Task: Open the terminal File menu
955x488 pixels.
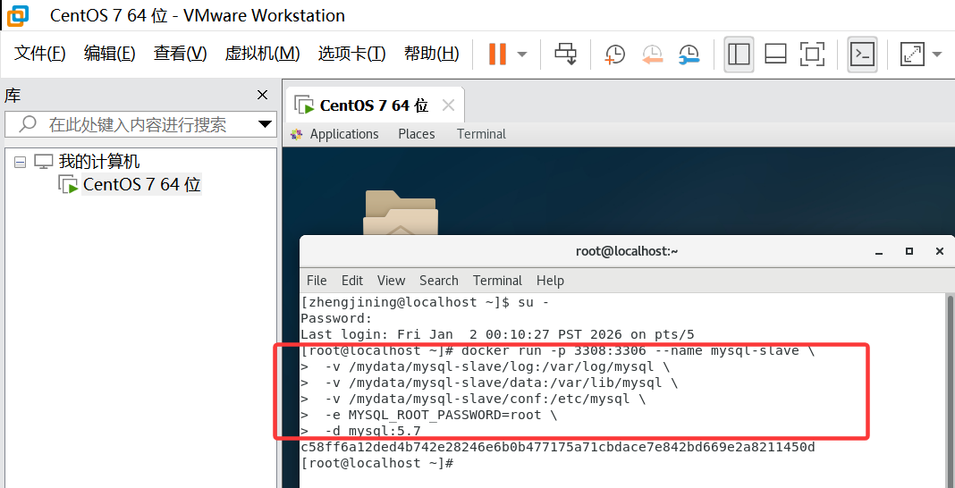Action: 317,281
